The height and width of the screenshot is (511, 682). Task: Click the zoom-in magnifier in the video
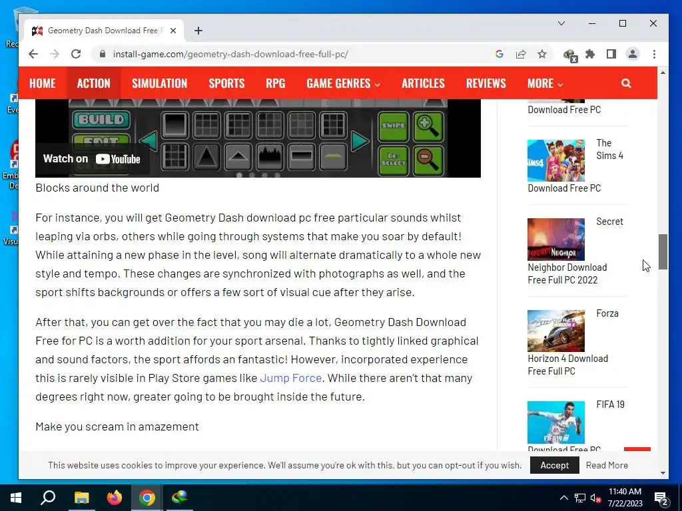click(428, 126)
